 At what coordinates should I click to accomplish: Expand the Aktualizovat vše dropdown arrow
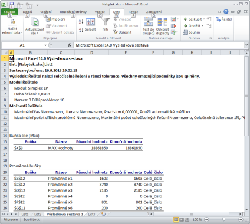[37, 33]
